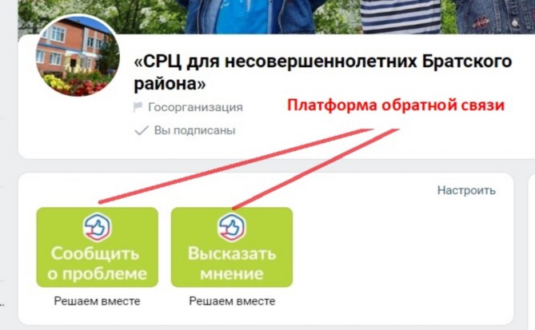The image size is (535, 330).
Task: Click the о проблеме text on first tile
Action: pos(98,274)
